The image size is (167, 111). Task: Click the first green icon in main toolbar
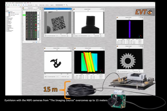pyautogui.click(x=7, y=5)
